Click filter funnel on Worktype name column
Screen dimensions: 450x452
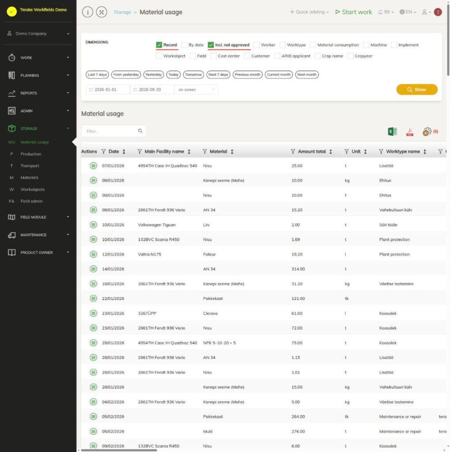click(x=381, y=152)
